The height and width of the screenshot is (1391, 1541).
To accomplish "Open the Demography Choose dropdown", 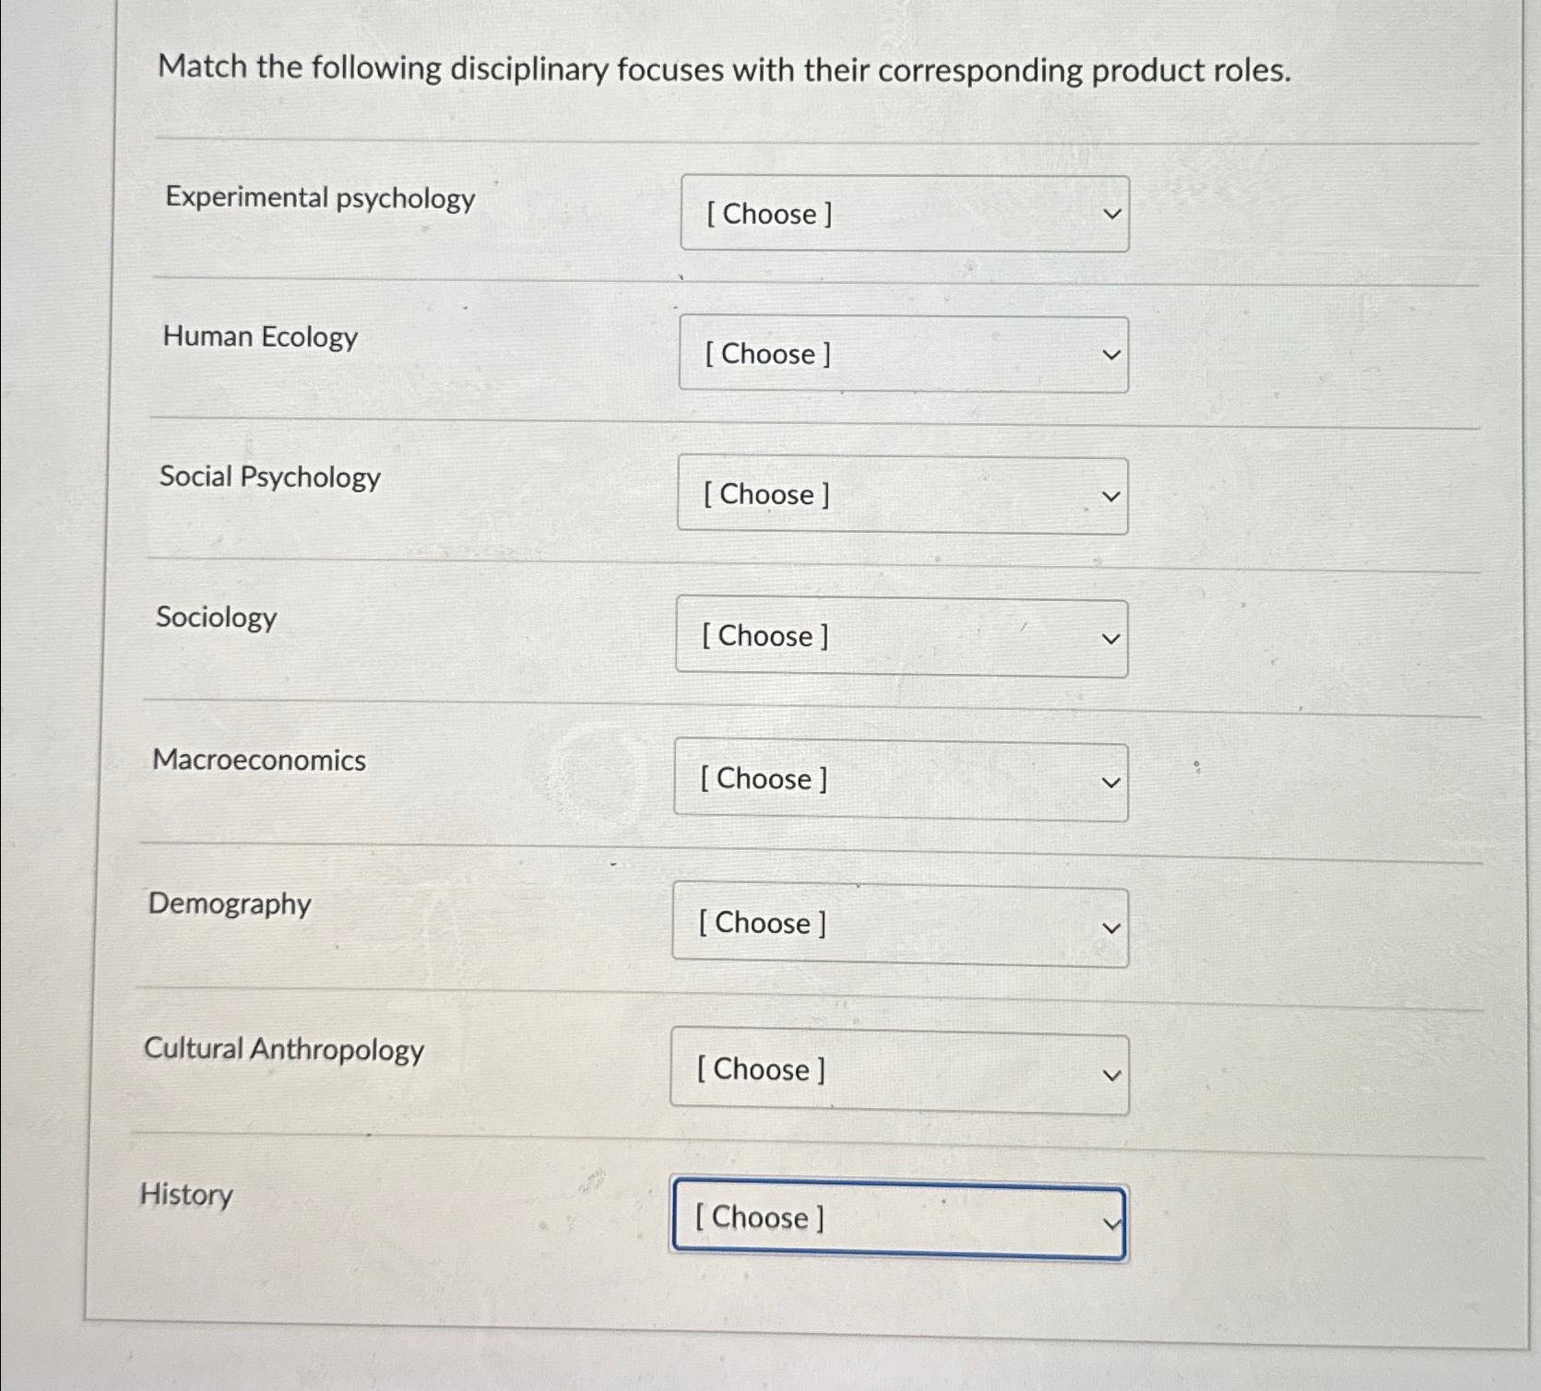I will [x=902, y=924].
